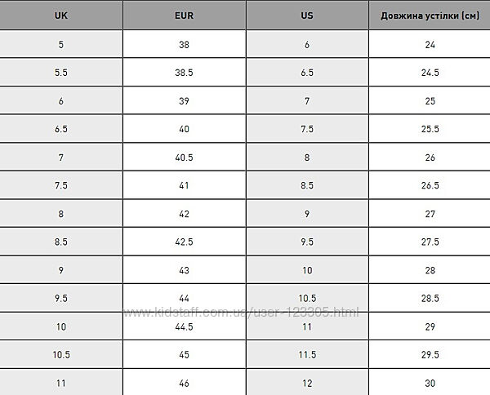Image resolution: width=490 pixels, height=395 pixels.
Task: Select the EUR size 38 cell
Action: coord(184,44)
